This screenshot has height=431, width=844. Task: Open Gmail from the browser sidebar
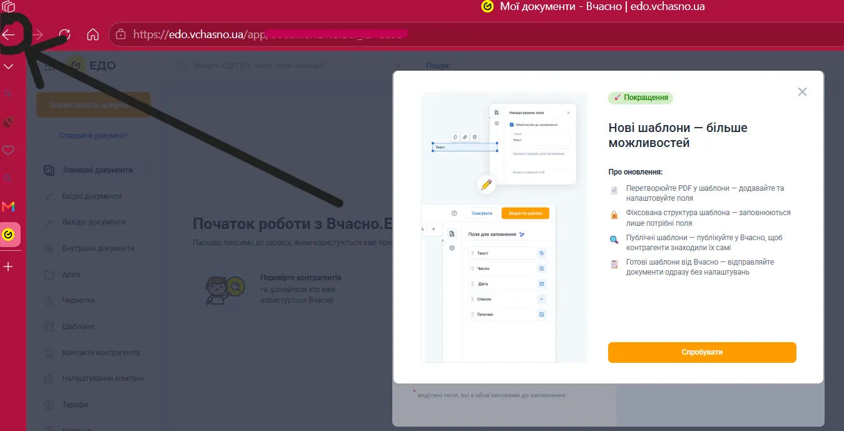tap(9, 206)
